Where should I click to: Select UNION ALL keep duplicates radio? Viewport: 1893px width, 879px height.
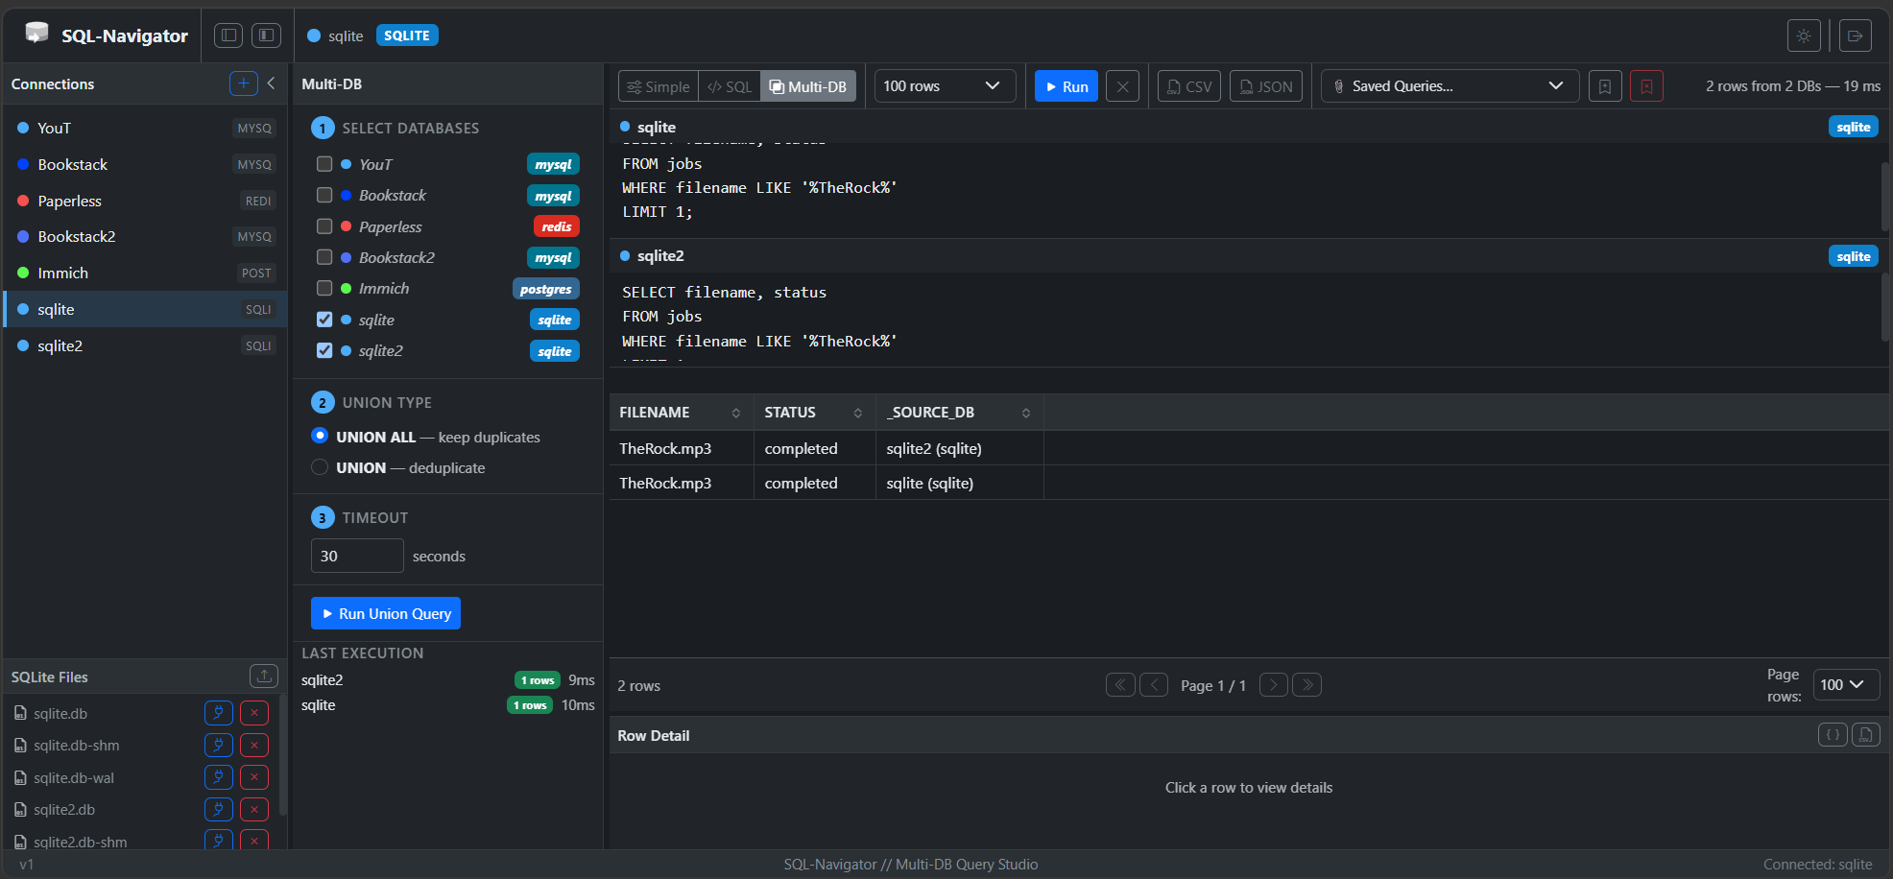320,436
